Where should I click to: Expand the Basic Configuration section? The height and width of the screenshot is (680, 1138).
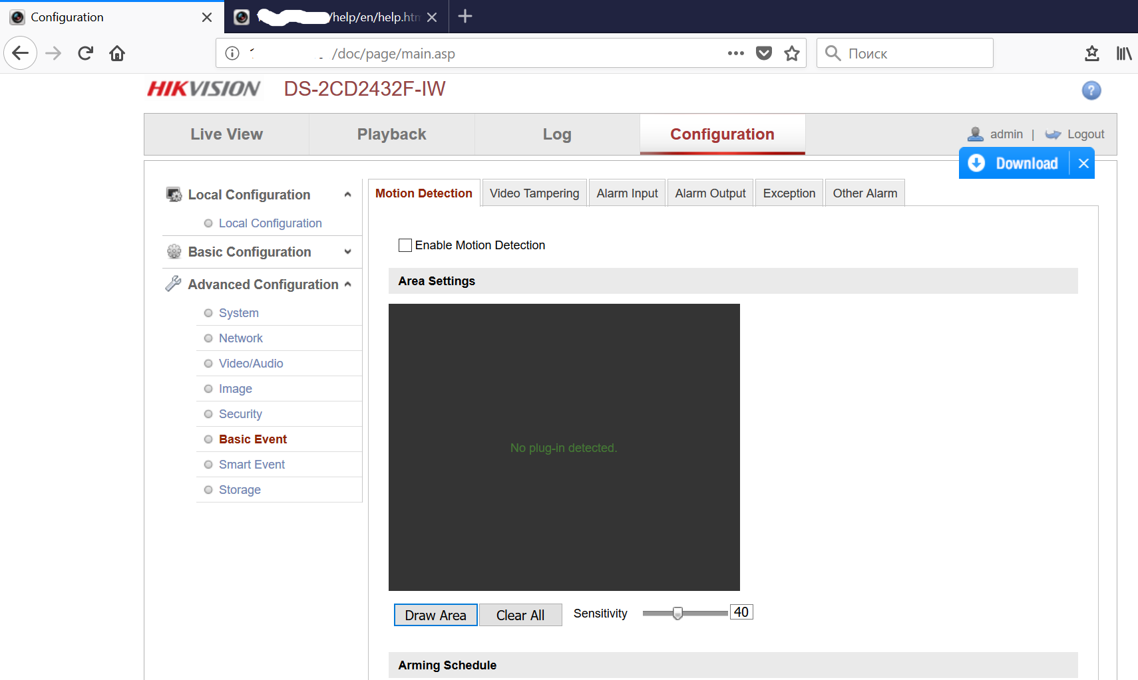pyautogui.click(x=347, y=252)
